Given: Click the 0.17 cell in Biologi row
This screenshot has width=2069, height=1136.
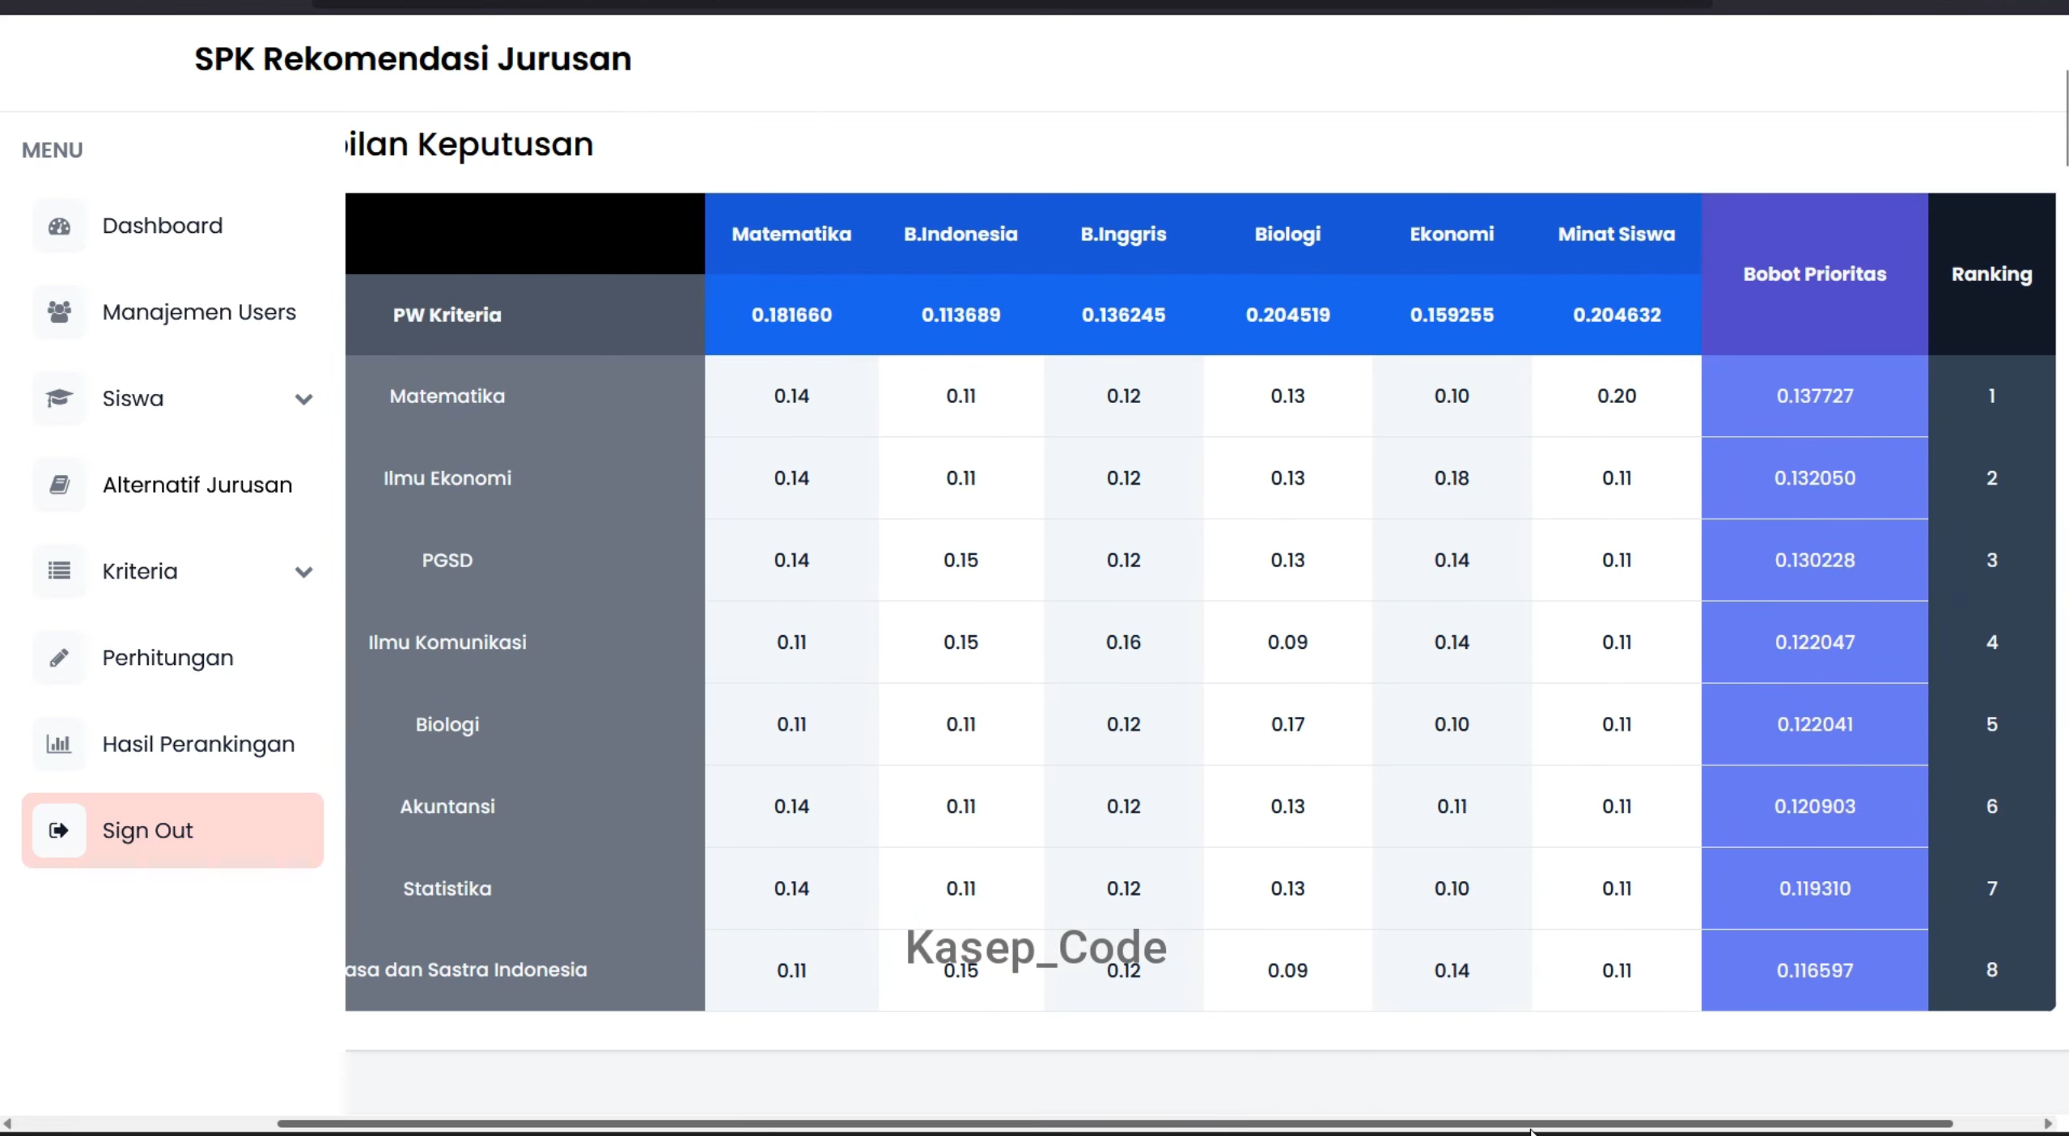Looking at the screenshot, I should [1287, 724].
